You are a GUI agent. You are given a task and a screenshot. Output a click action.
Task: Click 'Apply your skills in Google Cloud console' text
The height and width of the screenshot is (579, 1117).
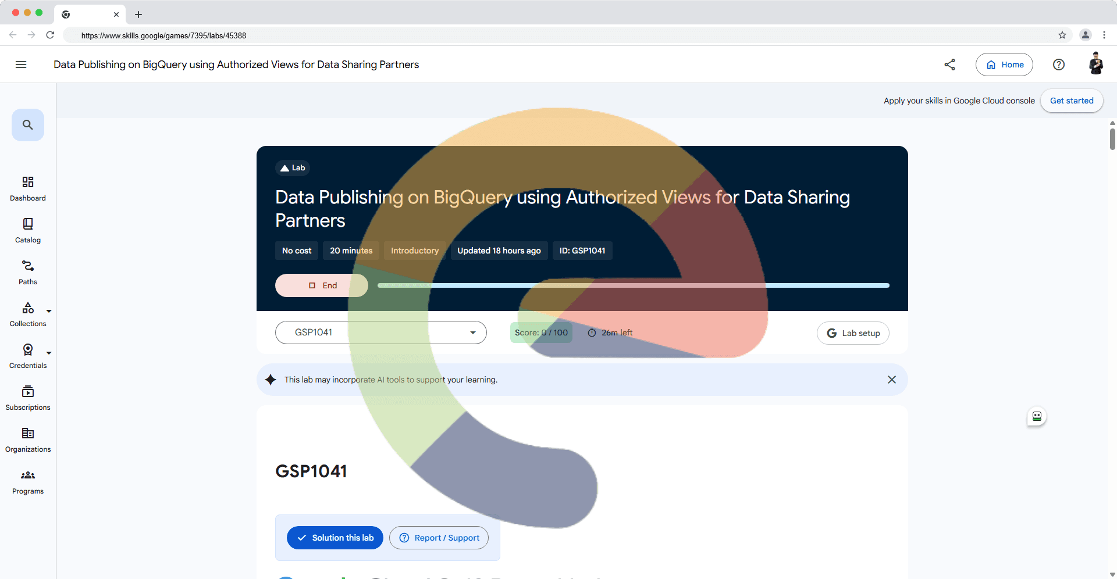click(x=959, y=101)
